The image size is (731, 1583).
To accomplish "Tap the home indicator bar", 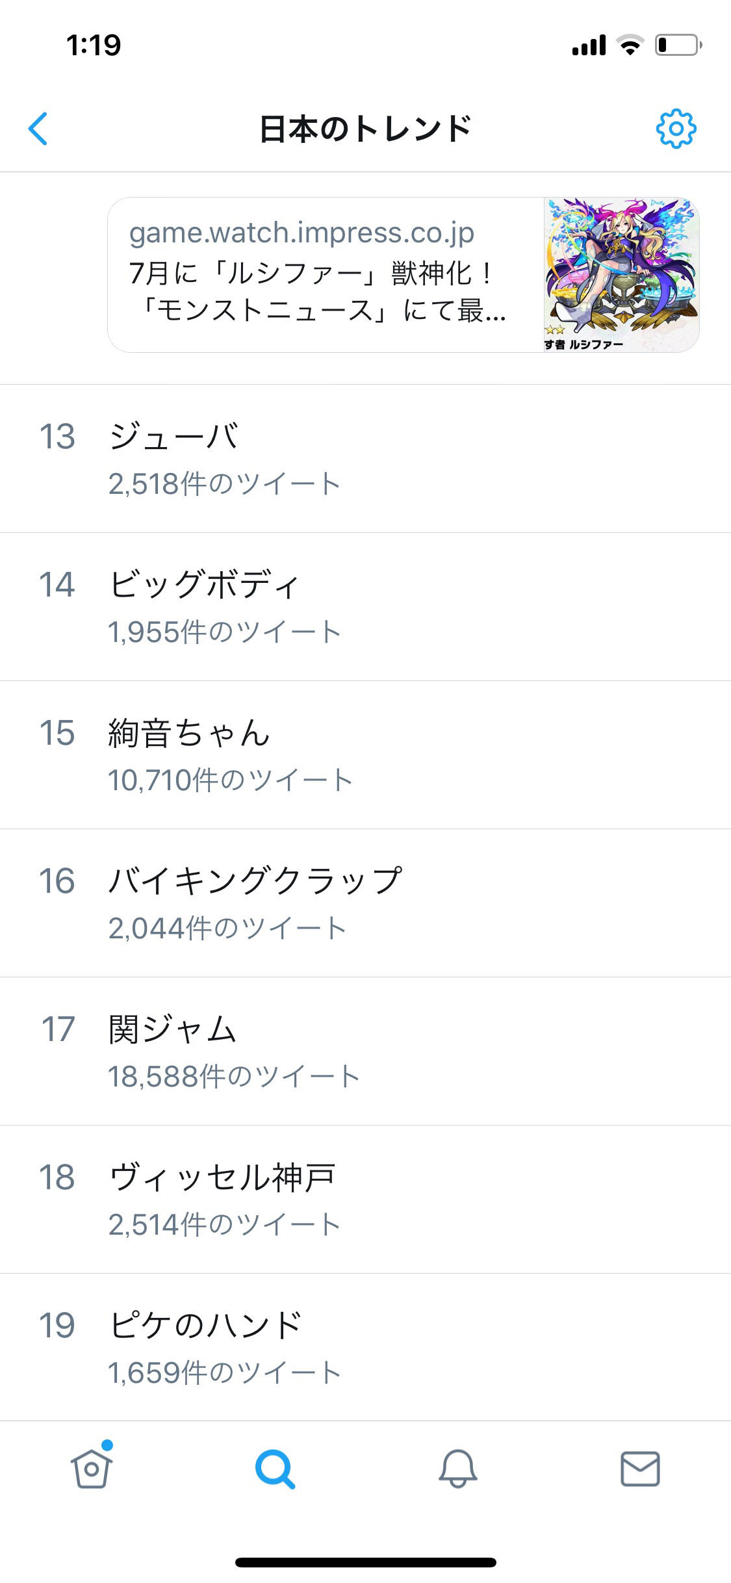I will 365,1562.
